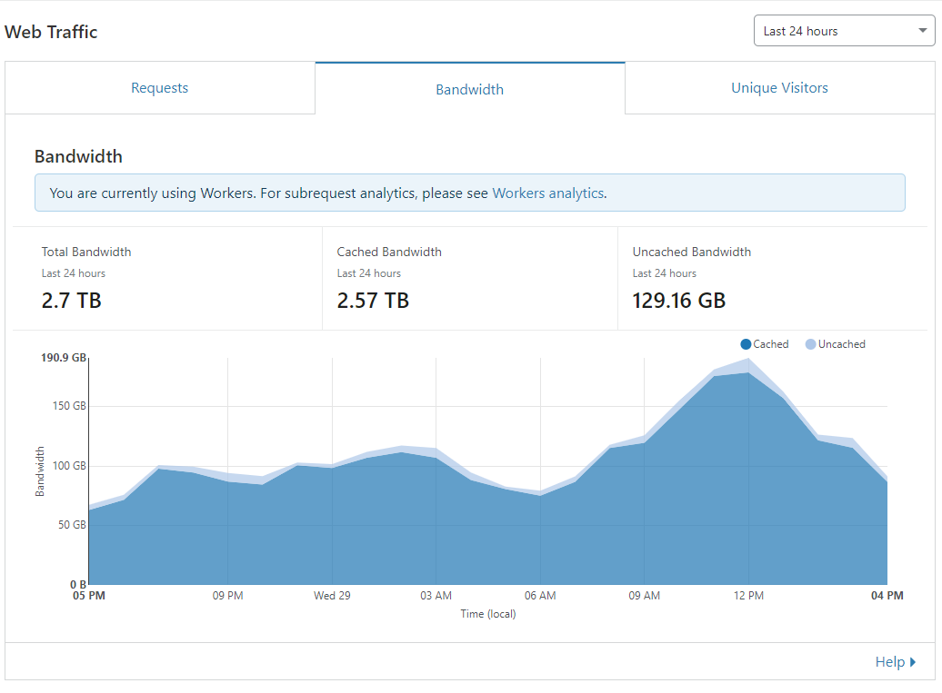
Task: Click the Help arrow icon
Action: tap(913, 662)
